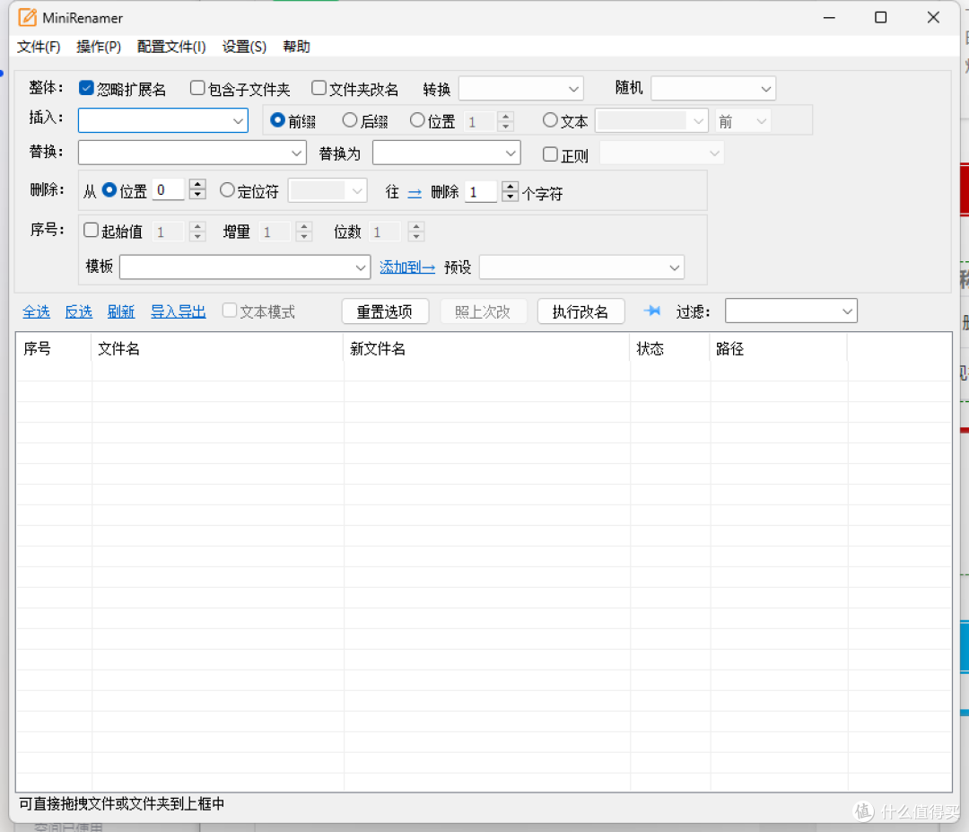This screenshot has width=969, height=832.
Task: Open the 设置(S) menu
Action: (244, 47)
